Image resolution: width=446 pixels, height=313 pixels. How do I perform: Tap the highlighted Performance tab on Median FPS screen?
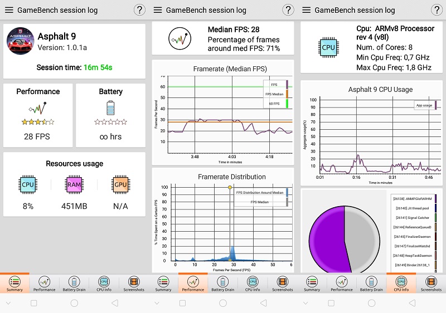[193, 283]
